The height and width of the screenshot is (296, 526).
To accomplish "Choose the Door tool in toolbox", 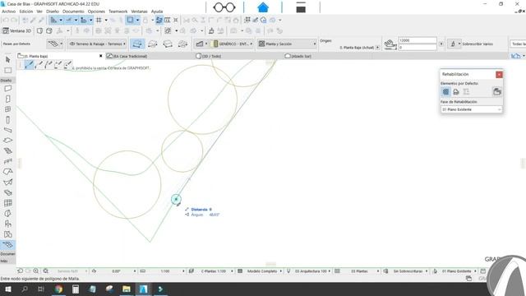I will (7, 99).
